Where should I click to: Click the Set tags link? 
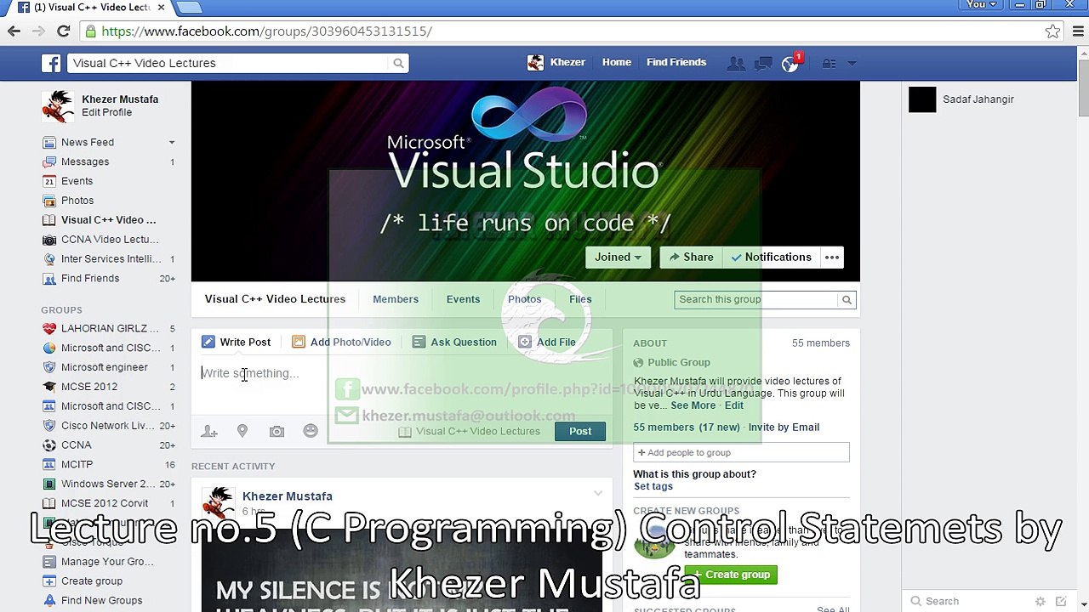(x=653, y=486)
